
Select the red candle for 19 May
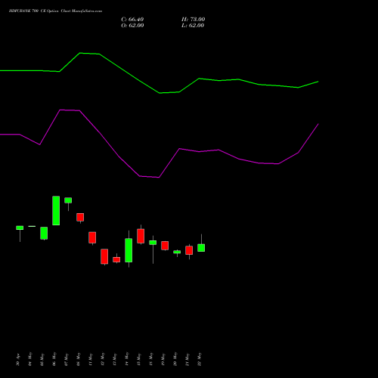point(165,246)
